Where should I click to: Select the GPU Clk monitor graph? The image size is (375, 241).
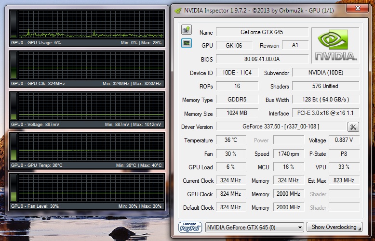pos(87,69)
